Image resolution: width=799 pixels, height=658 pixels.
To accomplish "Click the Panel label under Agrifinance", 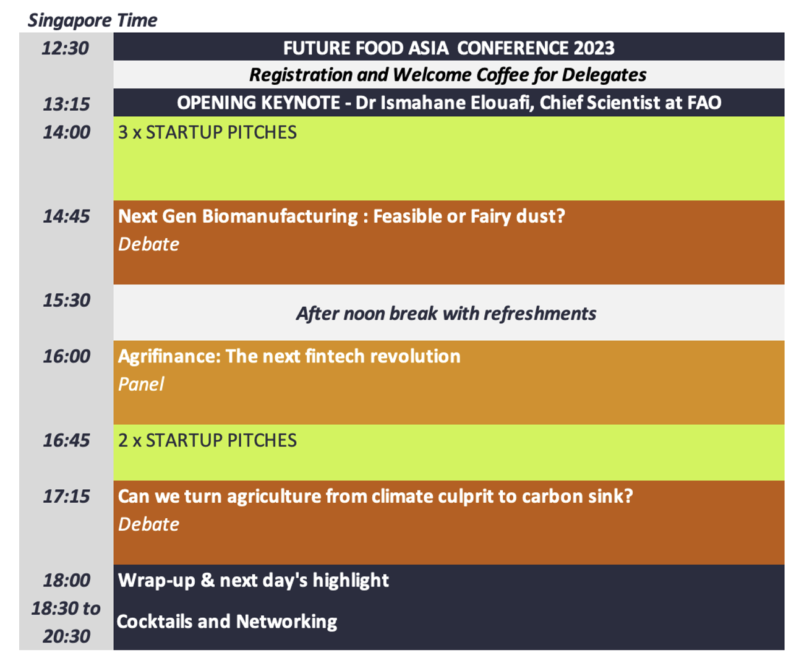I will point(141,384).
